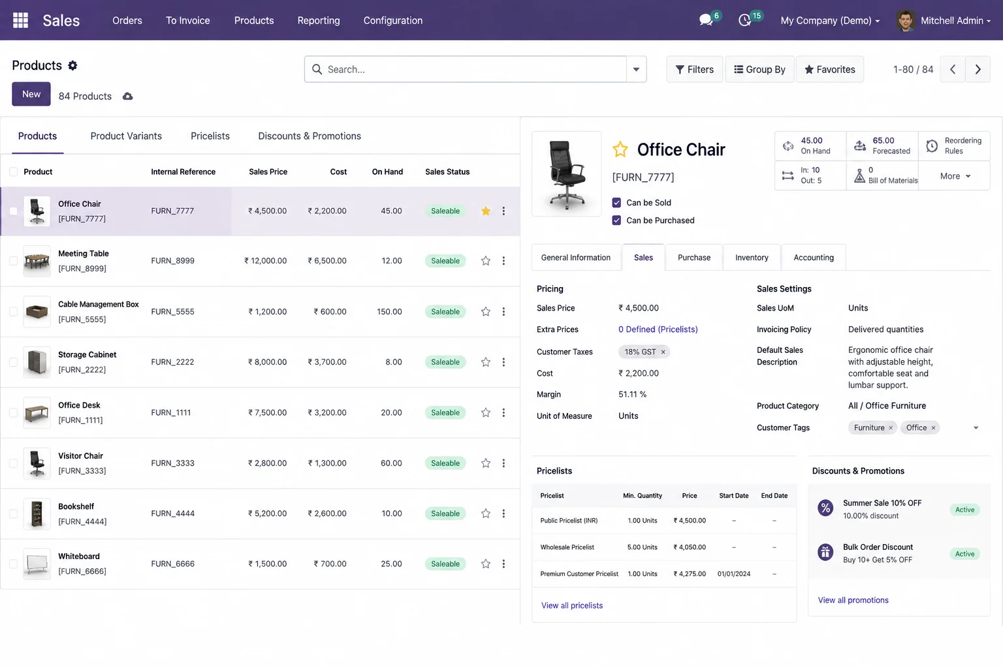The height and width of the screenshot is (668, 1003).
Task: Open the activities clock icon
Action: (x=744, y=20)
